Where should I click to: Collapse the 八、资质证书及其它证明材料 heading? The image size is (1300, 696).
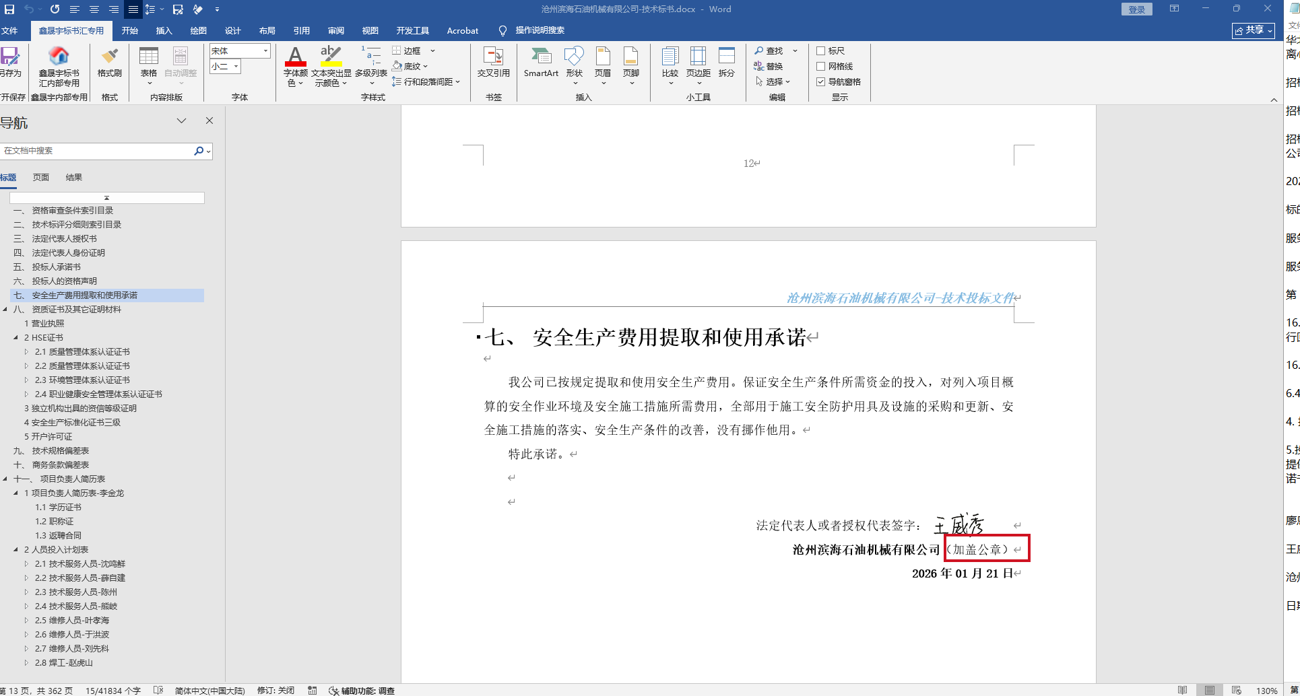(x=5, y=310)
